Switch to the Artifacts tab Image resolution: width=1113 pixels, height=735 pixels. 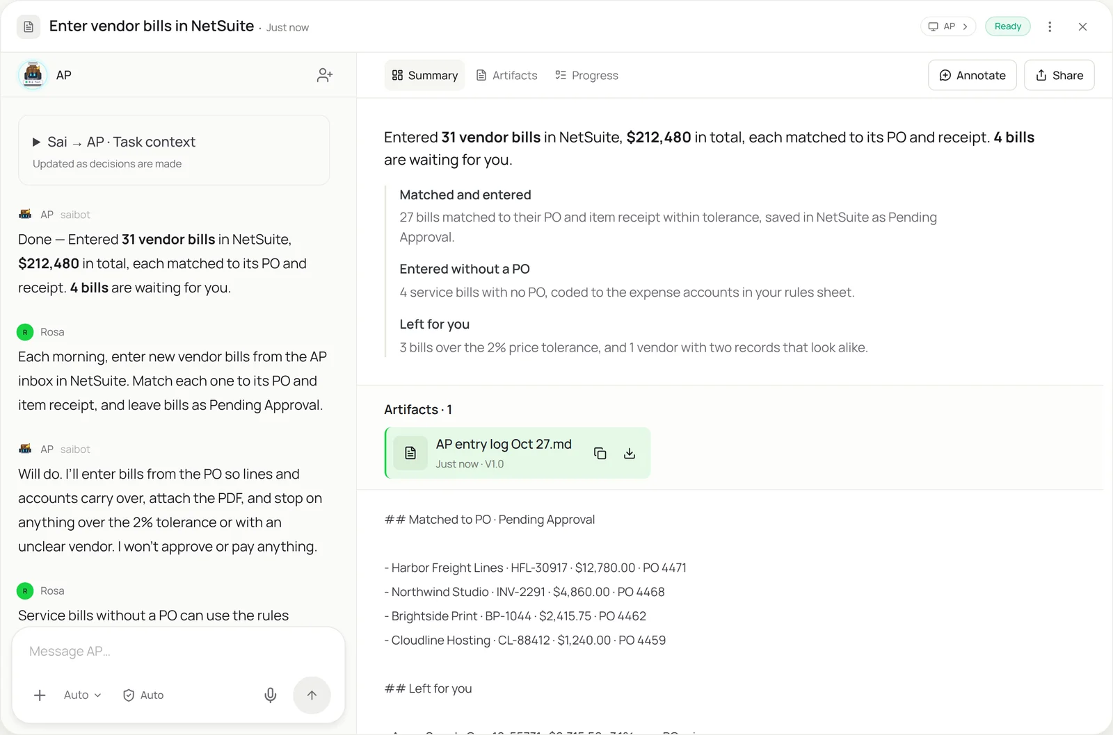tap(507, 75)
